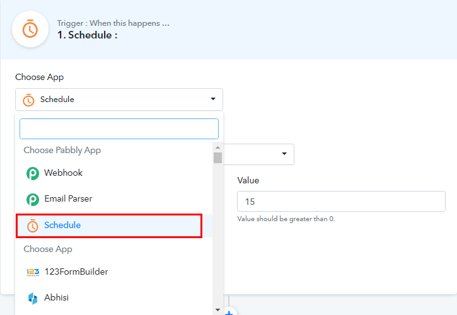Click the 'Choose Pabbly App' group heading

[x=62, y=150]
